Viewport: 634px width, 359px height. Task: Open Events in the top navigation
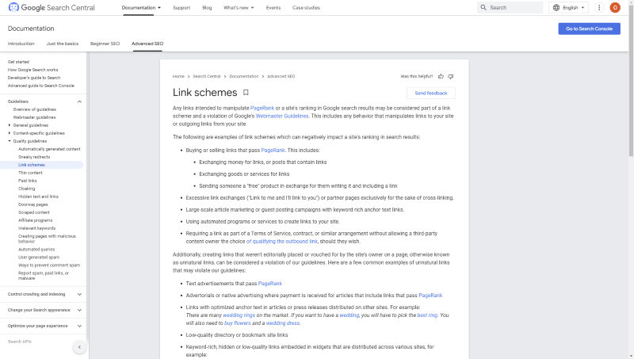click(x=273, y=7)
